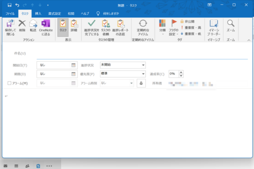Image resolution: width=254 pixels, height=169 pixels.
Task: Open 定期的なアイテム recurrence settings
Action: click(143, 27)
